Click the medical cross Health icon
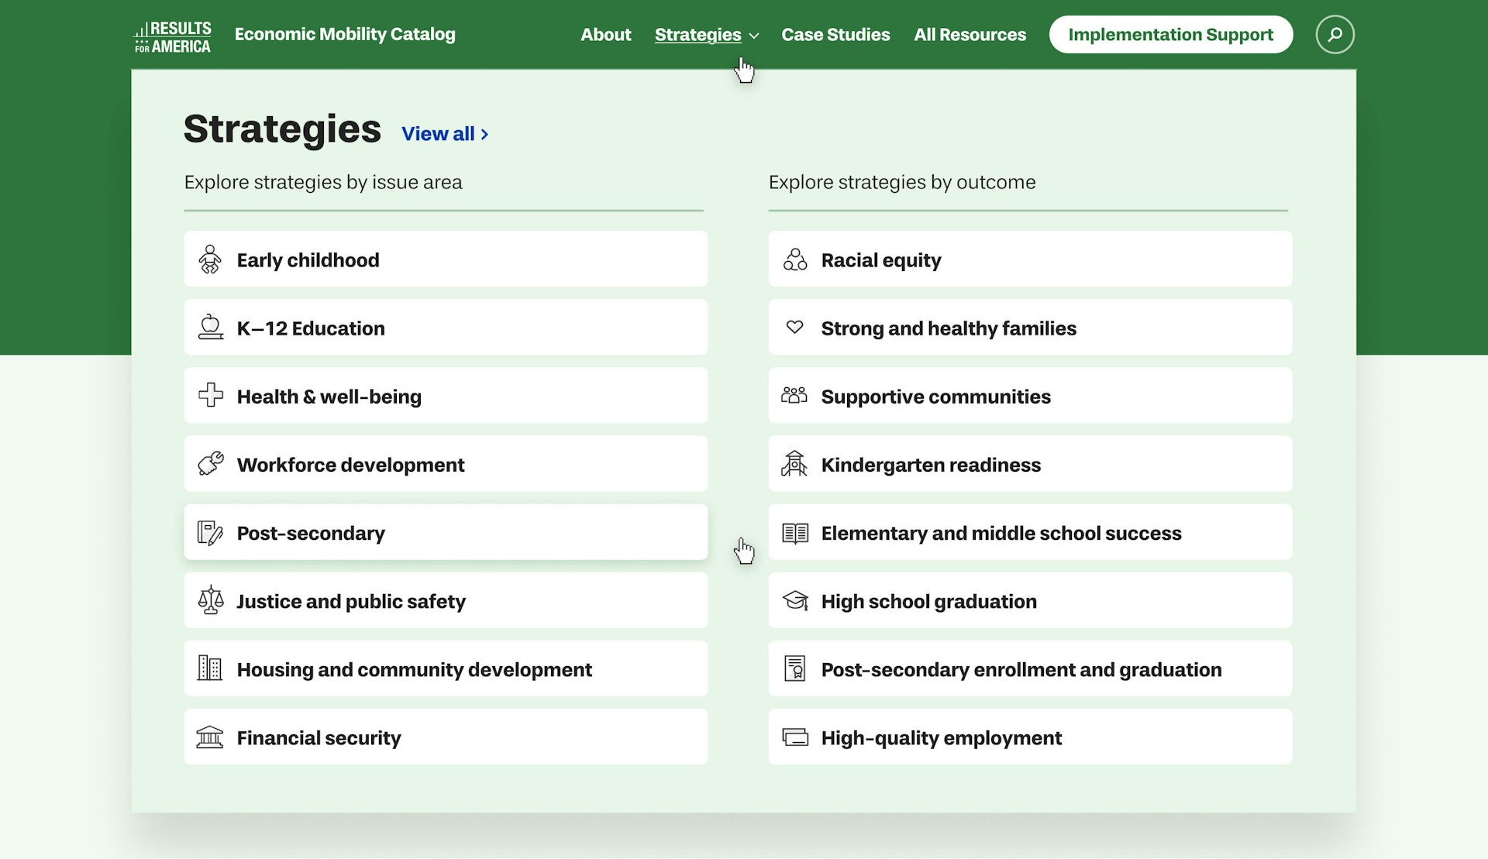 click(210, 396)
